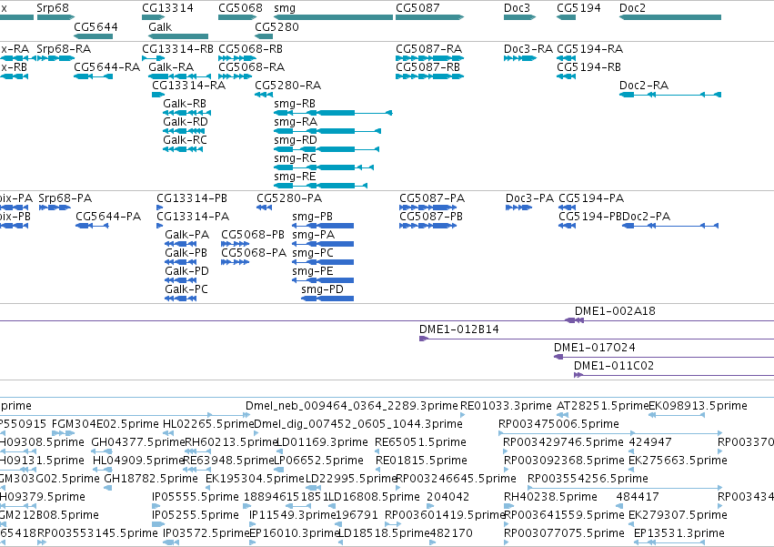Screen dimensions: 774x547
Task: Click the Doc2 gene bar
Action: pyautogui.click(x=670, y=17)
